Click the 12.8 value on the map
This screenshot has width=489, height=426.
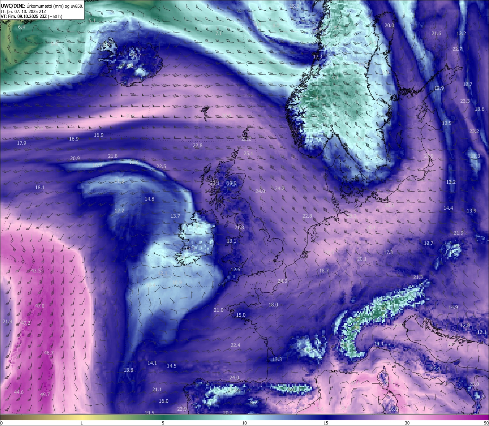[x=465, y=326]
